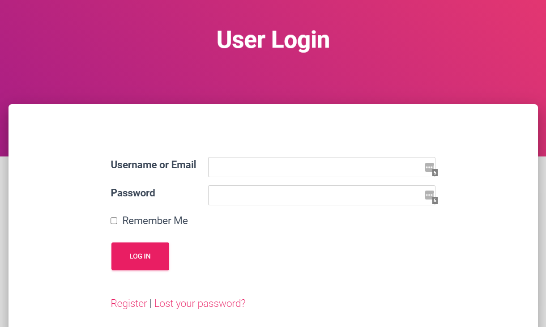Click the word Login in the page title
Screen dimensions: 546x327
coord(300,40)
